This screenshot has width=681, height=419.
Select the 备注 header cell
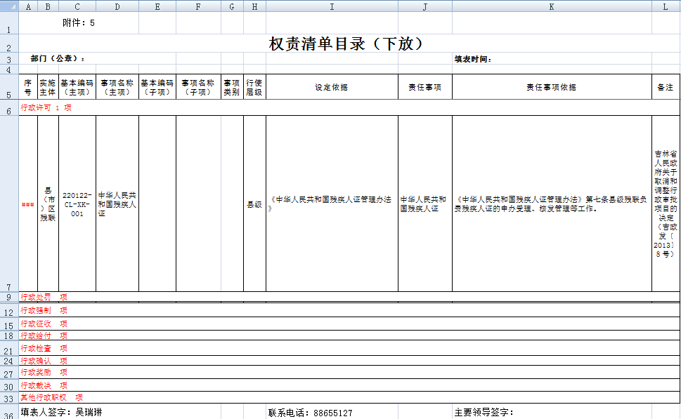[664, 86]
